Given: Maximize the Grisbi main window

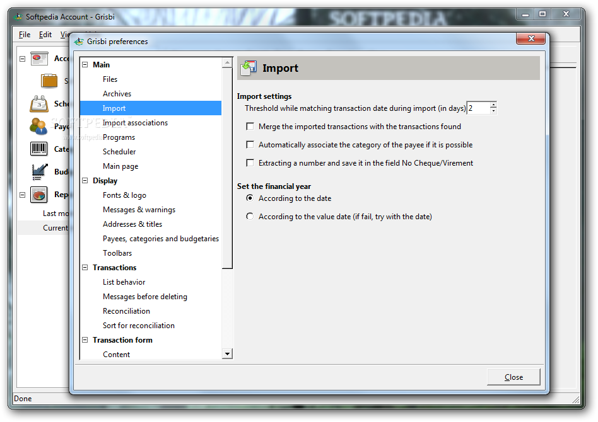Looking at the screenshot, I should coord(542,14).
